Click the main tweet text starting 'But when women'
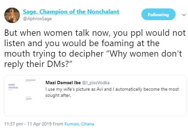 [95, 48]
